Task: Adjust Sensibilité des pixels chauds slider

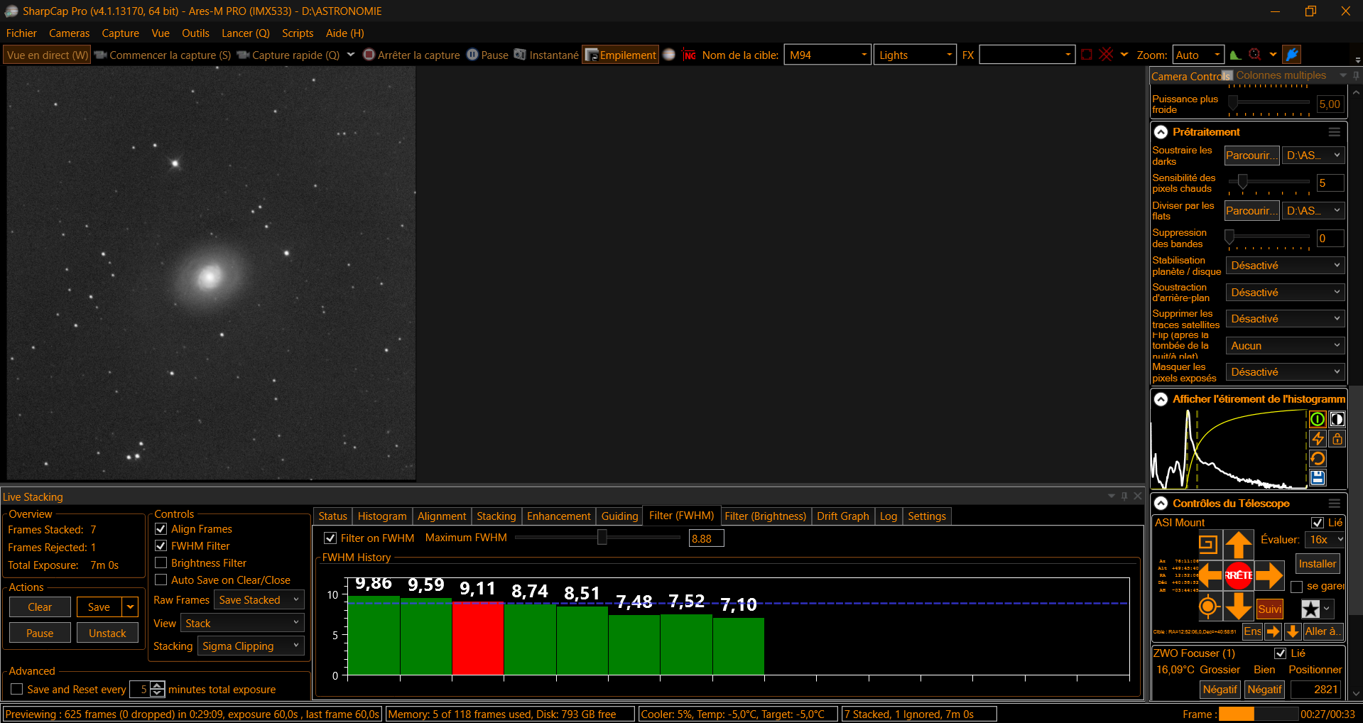Action: [x=1269, y=183]
